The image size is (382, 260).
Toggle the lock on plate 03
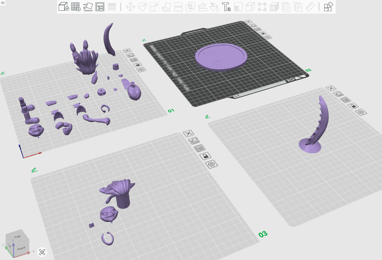point(205,156)
